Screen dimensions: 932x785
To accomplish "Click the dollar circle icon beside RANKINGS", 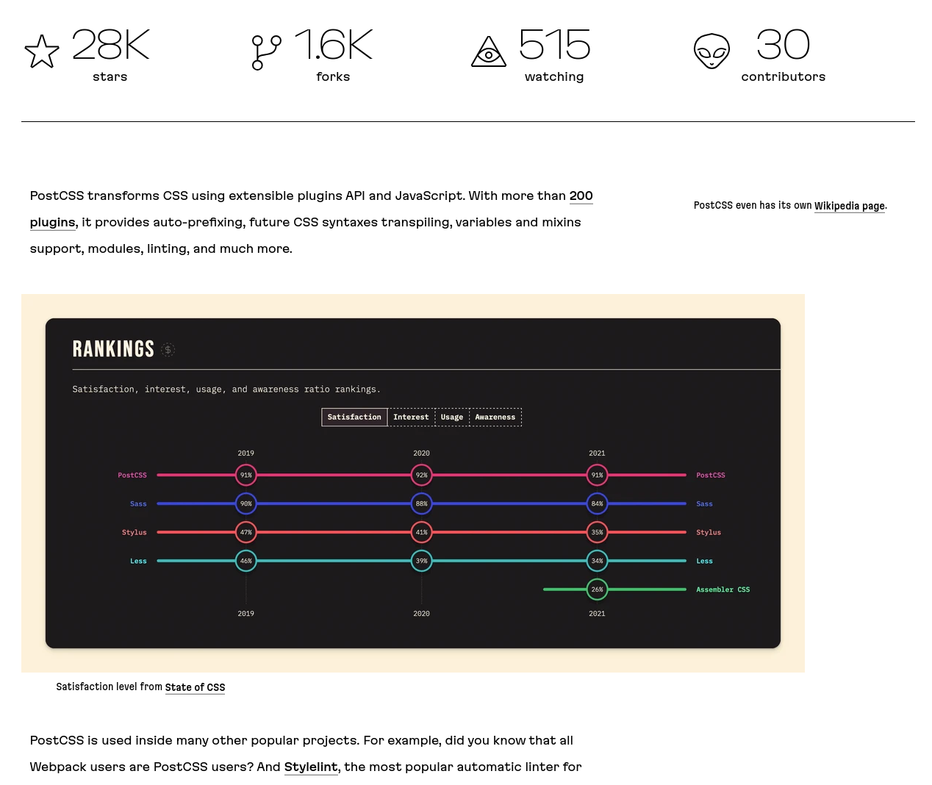I will [168, 350].
